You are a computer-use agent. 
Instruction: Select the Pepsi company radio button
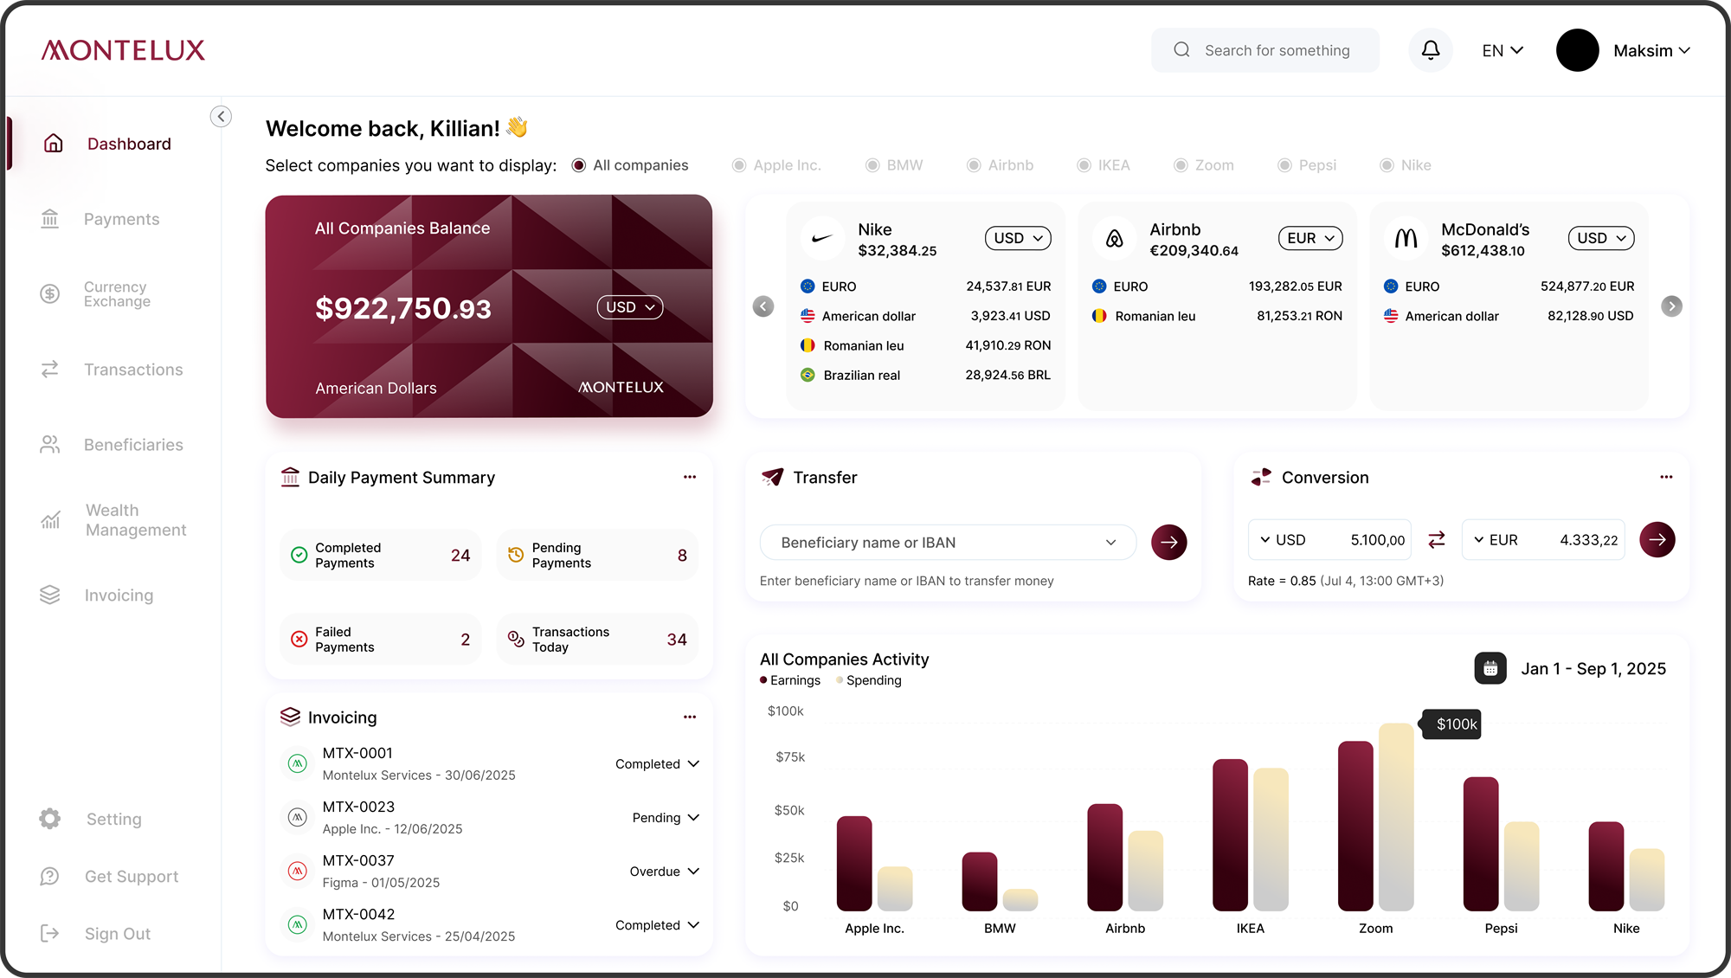1284,165
